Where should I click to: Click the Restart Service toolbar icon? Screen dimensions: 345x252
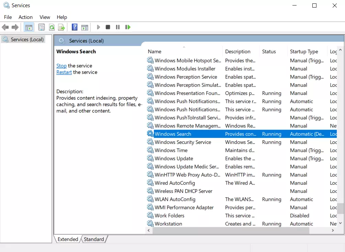pyautogui.click(x=128, y=27)
